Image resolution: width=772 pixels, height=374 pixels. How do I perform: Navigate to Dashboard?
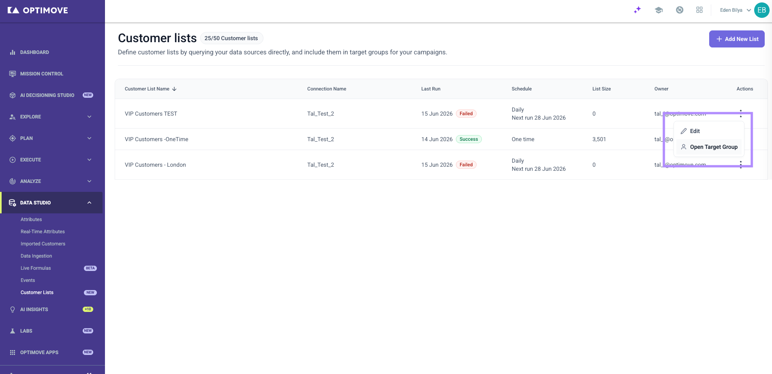pyautogui.click(x=34, y=52)
